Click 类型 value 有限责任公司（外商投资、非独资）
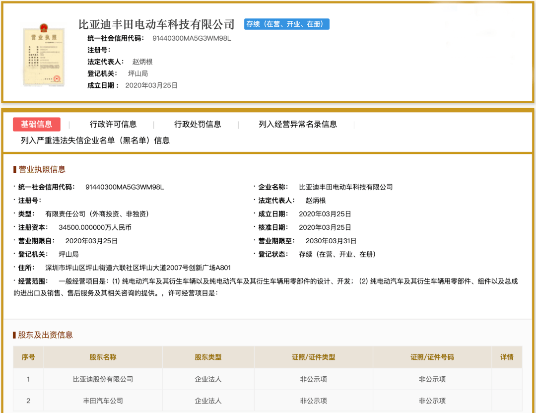 pyautogui.click(x=97, y=214)
